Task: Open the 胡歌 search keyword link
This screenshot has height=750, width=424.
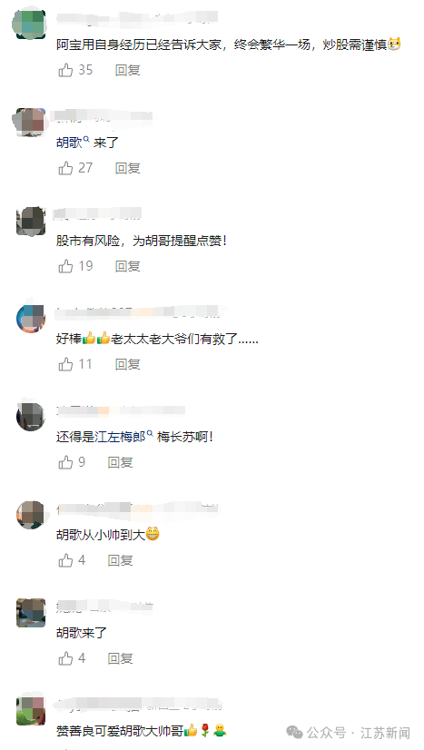Action: 69,143
